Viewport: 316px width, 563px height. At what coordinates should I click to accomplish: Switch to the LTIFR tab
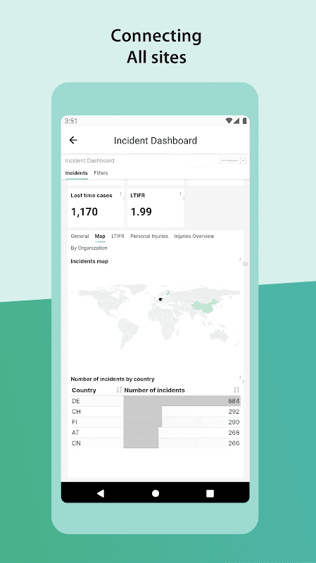coord(118,236)
